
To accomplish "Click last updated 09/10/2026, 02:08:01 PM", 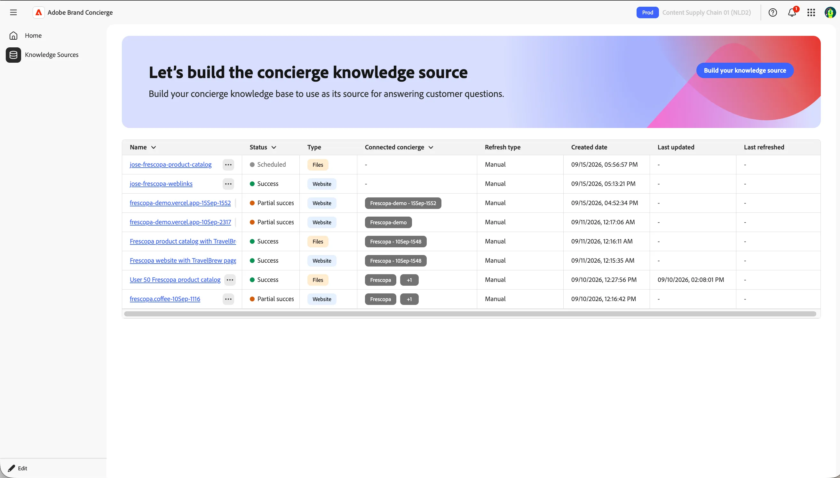I will [x=691, y=280].
